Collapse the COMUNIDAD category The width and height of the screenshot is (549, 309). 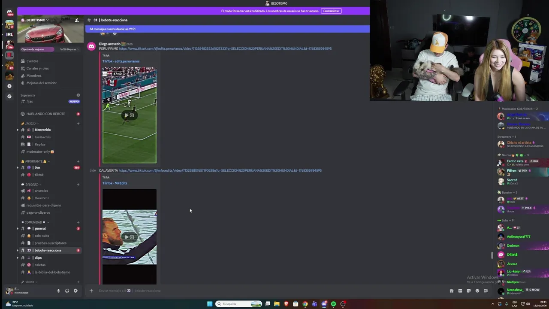(34, 222)
